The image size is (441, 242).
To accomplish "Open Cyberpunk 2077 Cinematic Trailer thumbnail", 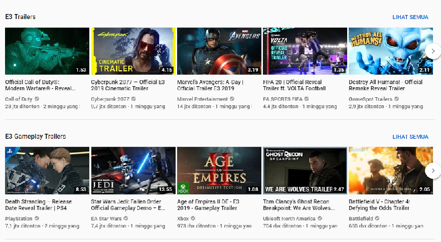I will click(x=133, y=51).
